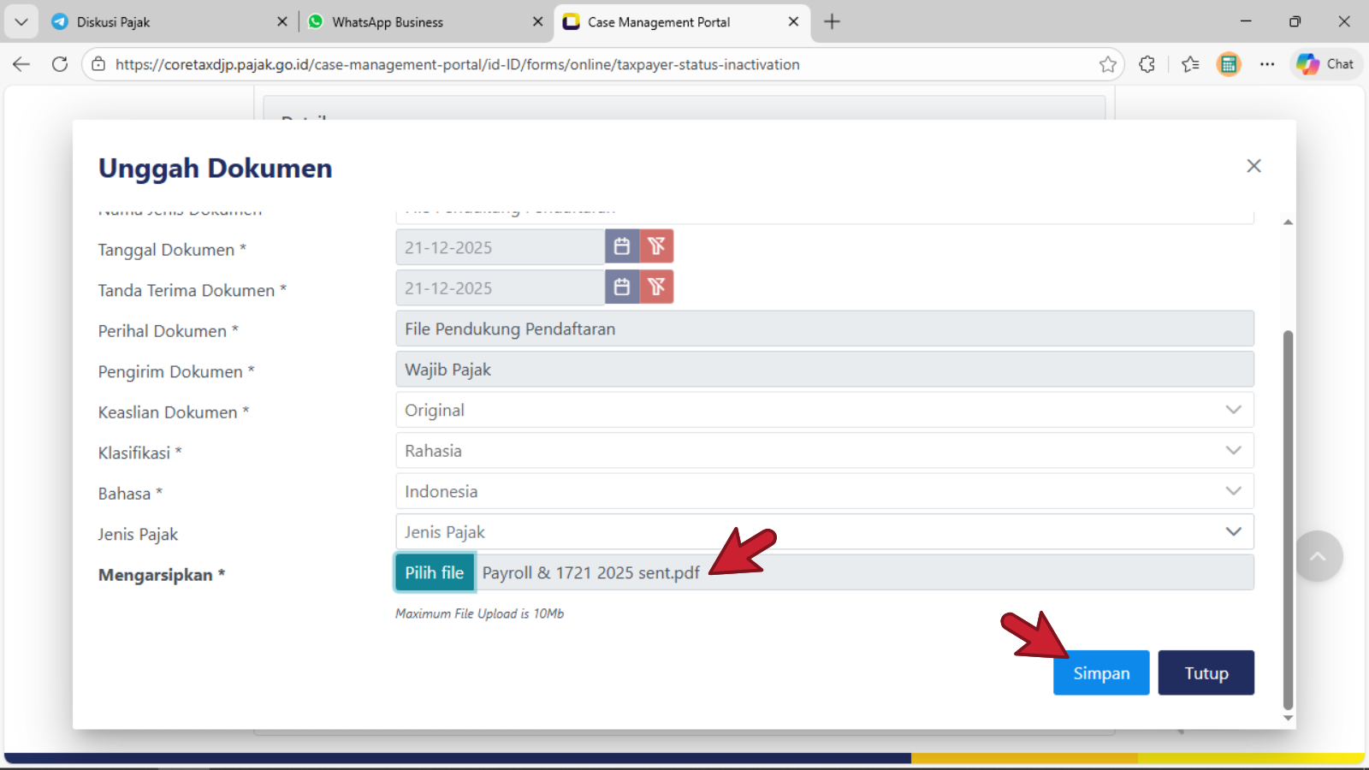Click the Tutup button
The image size is (1369, 770).
[1206, 673]
